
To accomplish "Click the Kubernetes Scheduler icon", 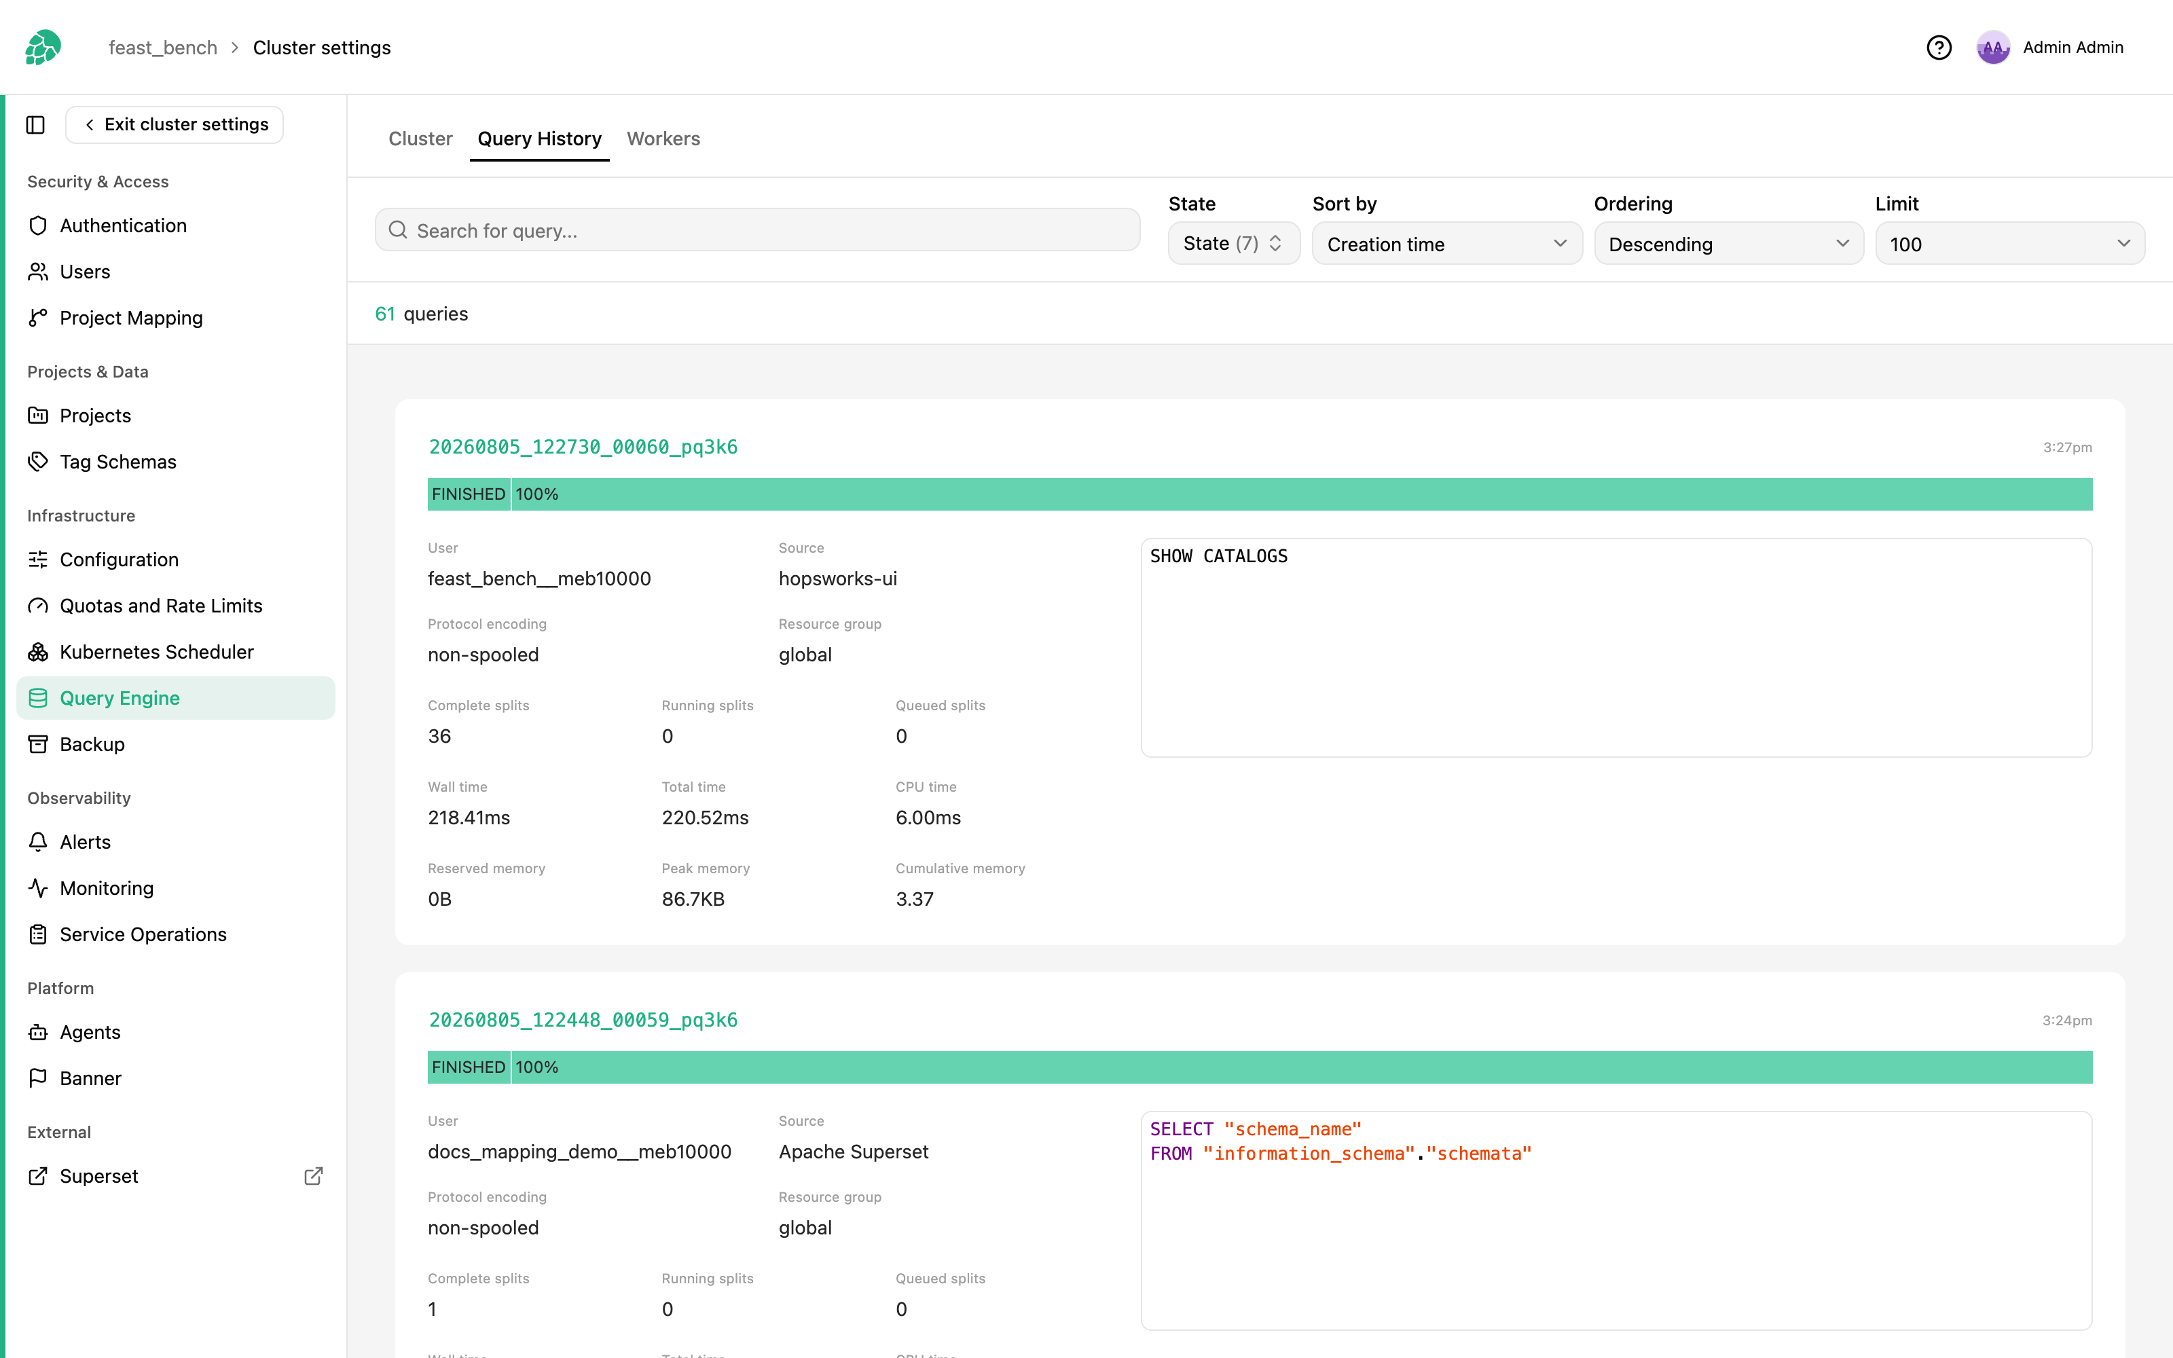I will point(38,652).
